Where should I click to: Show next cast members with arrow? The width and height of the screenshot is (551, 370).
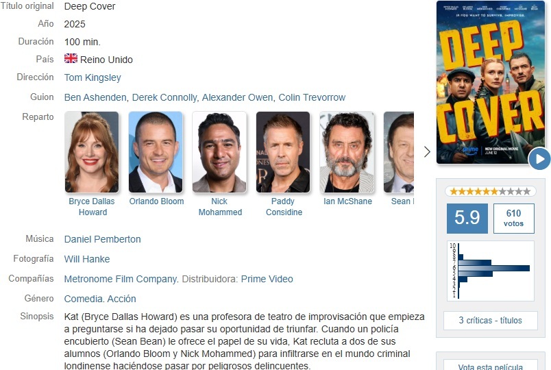[427, 152]
